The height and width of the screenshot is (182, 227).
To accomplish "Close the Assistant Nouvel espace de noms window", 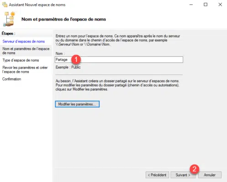I will tap(220, 5).
